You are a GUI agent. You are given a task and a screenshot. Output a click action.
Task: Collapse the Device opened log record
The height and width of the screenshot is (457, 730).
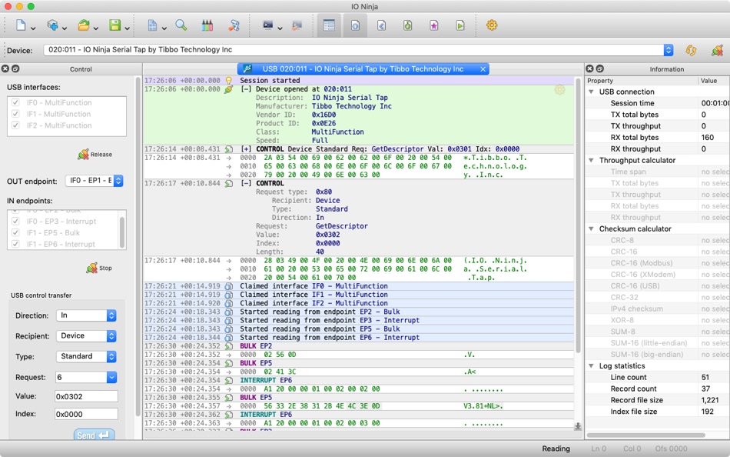pos(246,89)
